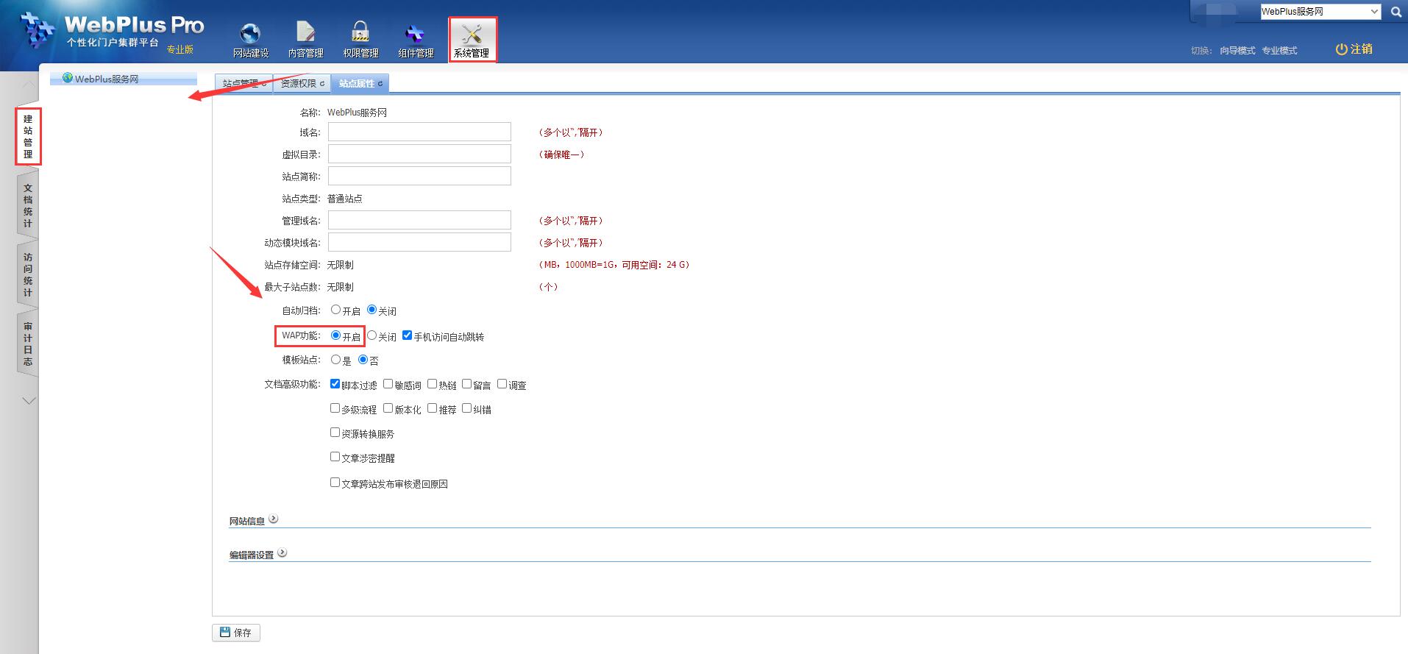Click the 注销 power icon

pos(1341,49)
